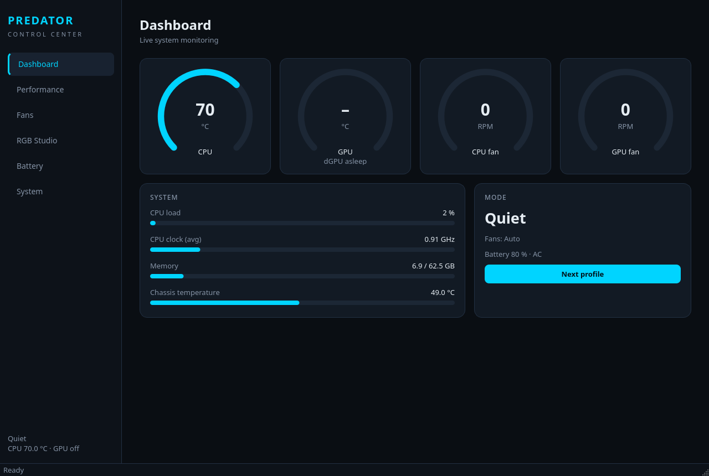Open the Fans page in sidebar
The width and height of the screenshot is (709, 476).
[x=61, y=115]
